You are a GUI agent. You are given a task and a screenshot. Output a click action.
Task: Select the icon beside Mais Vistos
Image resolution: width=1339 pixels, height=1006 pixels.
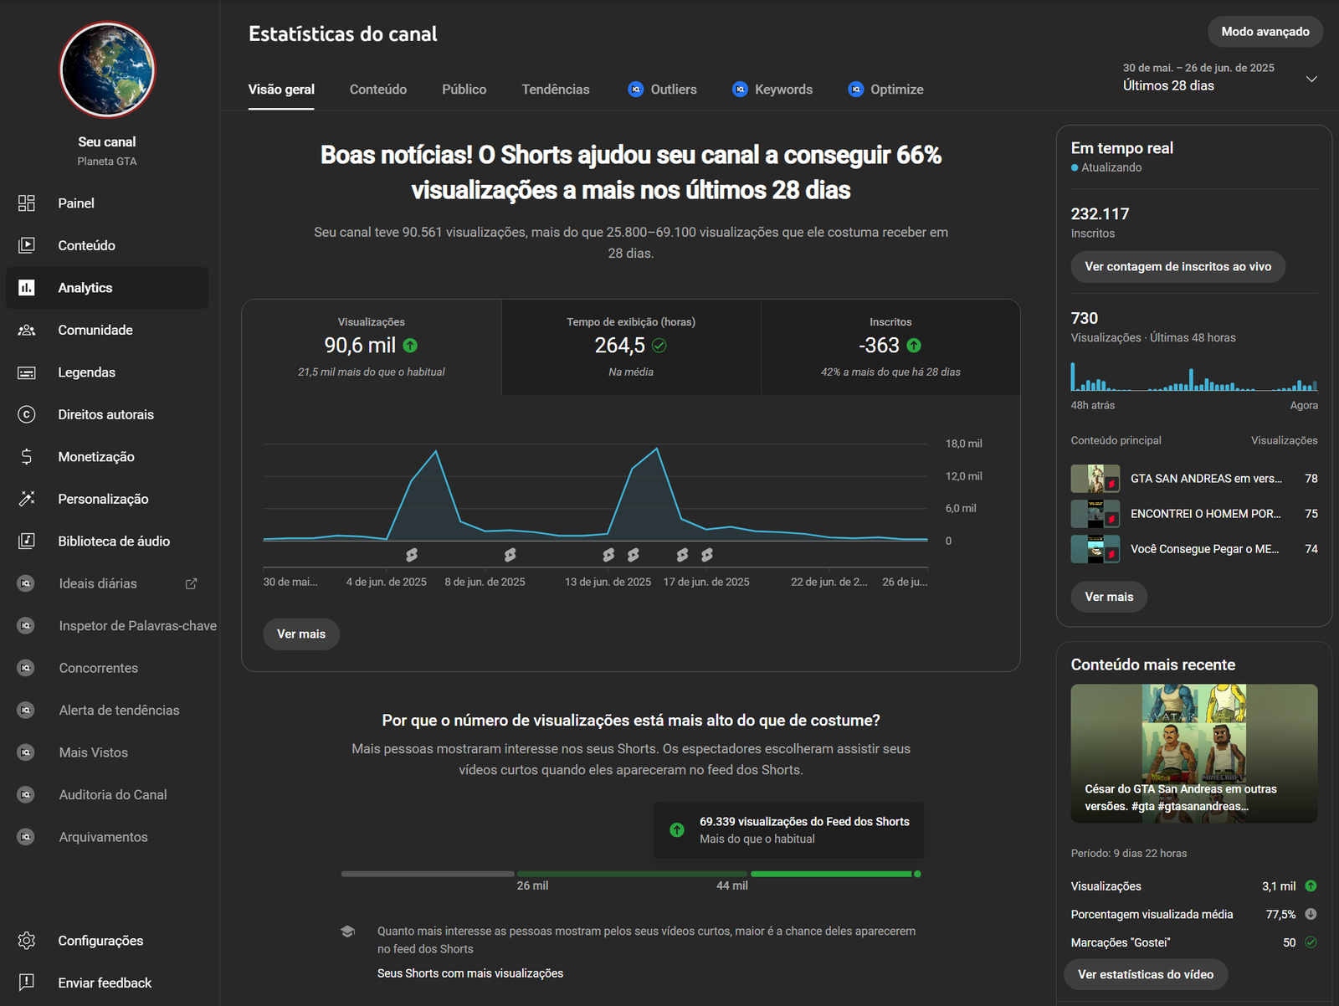click(x=26, y=752)
